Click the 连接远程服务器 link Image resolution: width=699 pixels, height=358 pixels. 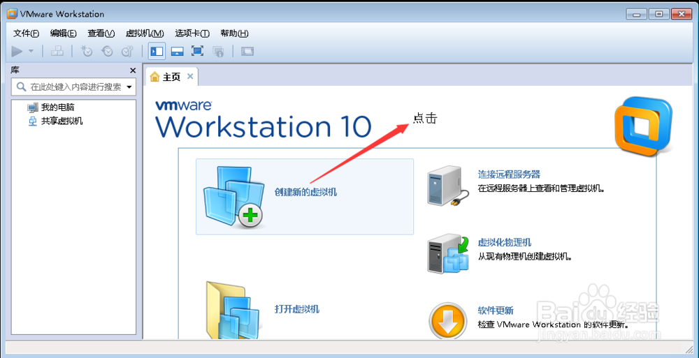tap(509, 174)
